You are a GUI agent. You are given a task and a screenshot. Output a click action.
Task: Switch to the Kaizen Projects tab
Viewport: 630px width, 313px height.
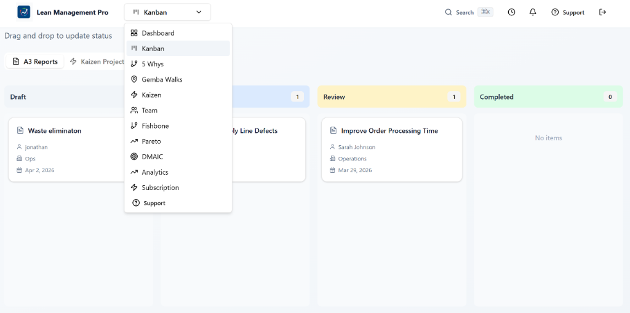click(97, 61)
